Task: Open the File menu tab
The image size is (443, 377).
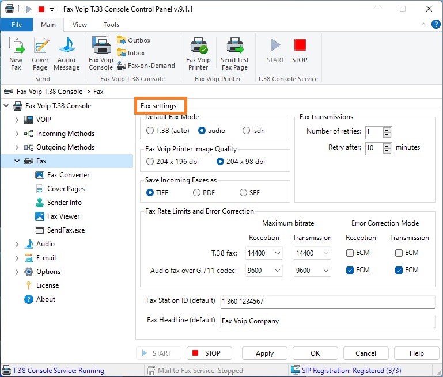Action: [x=17, y=25]
